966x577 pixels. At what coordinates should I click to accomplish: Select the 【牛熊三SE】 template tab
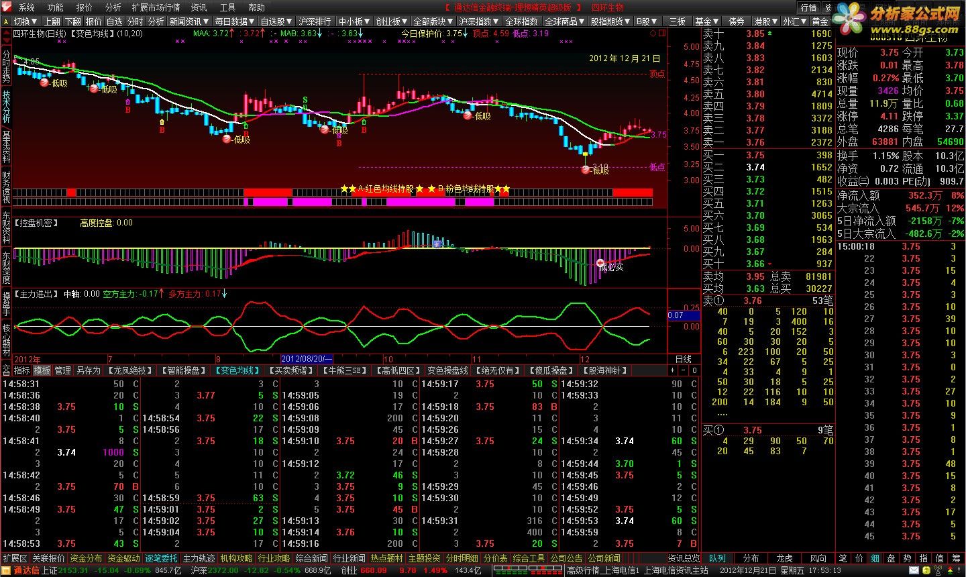[345, 370]
